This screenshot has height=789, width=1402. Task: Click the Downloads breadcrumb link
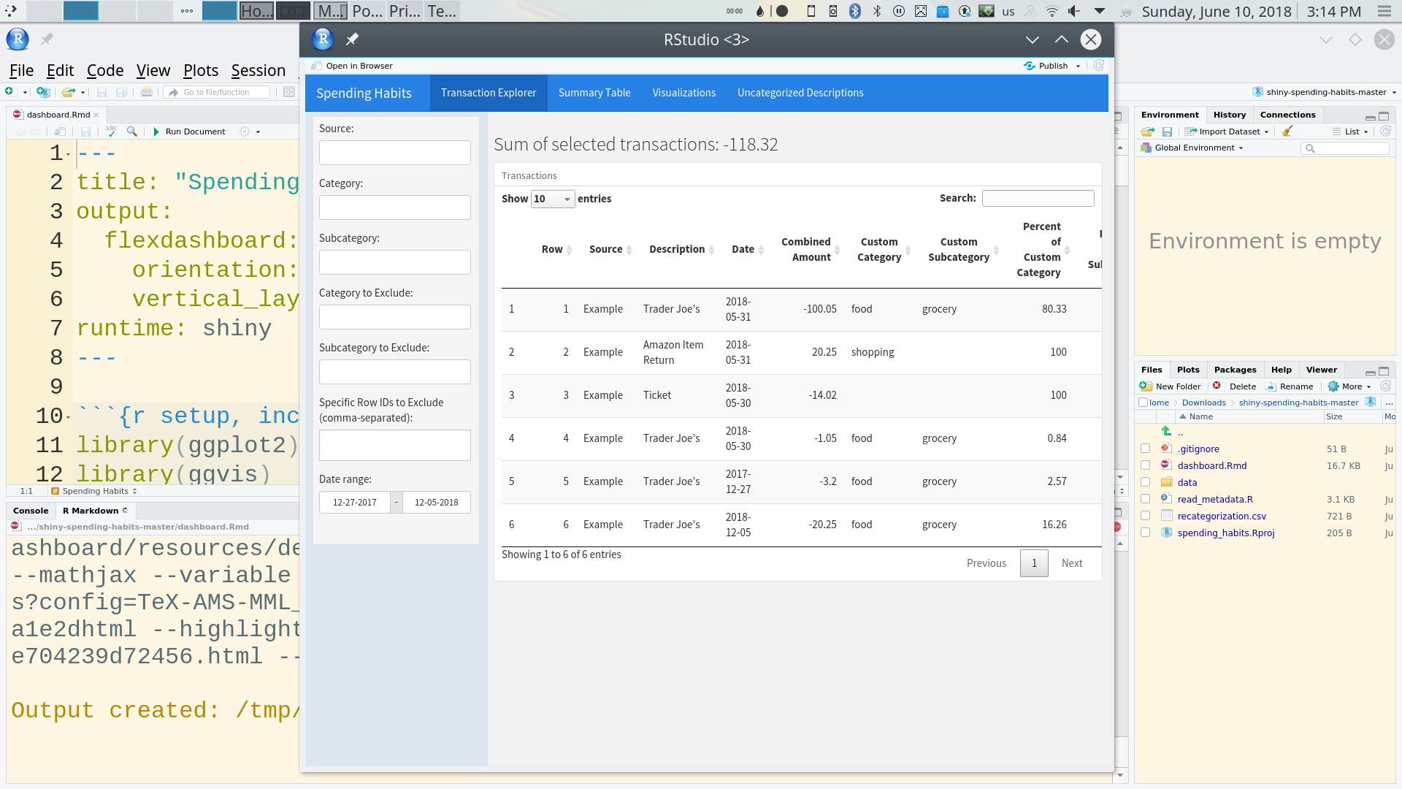tap(1204, 403)
